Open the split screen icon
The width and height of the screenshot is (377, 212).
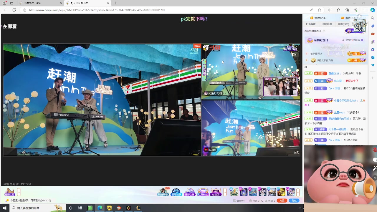pos(330,10)
